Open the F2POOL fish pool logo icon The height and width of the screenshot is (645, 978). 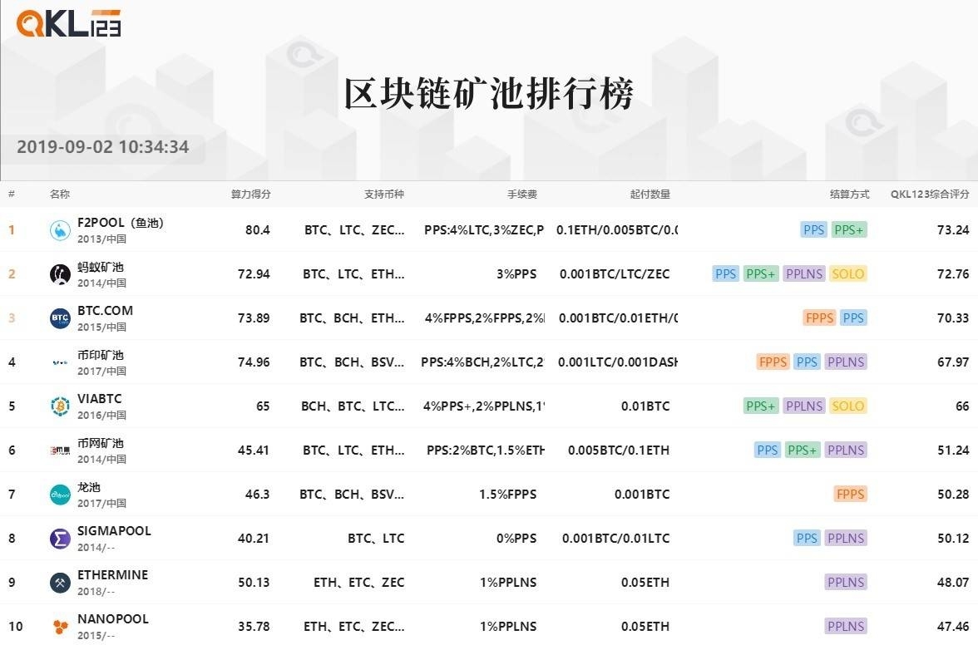click(x=60, y=230)
